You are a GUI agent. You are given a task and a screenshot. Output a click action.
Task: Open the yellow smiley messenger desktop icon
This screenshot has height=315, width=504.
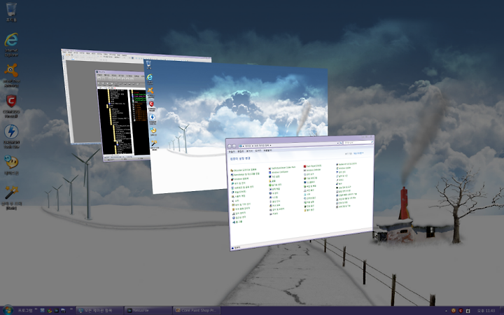[11, 165]
